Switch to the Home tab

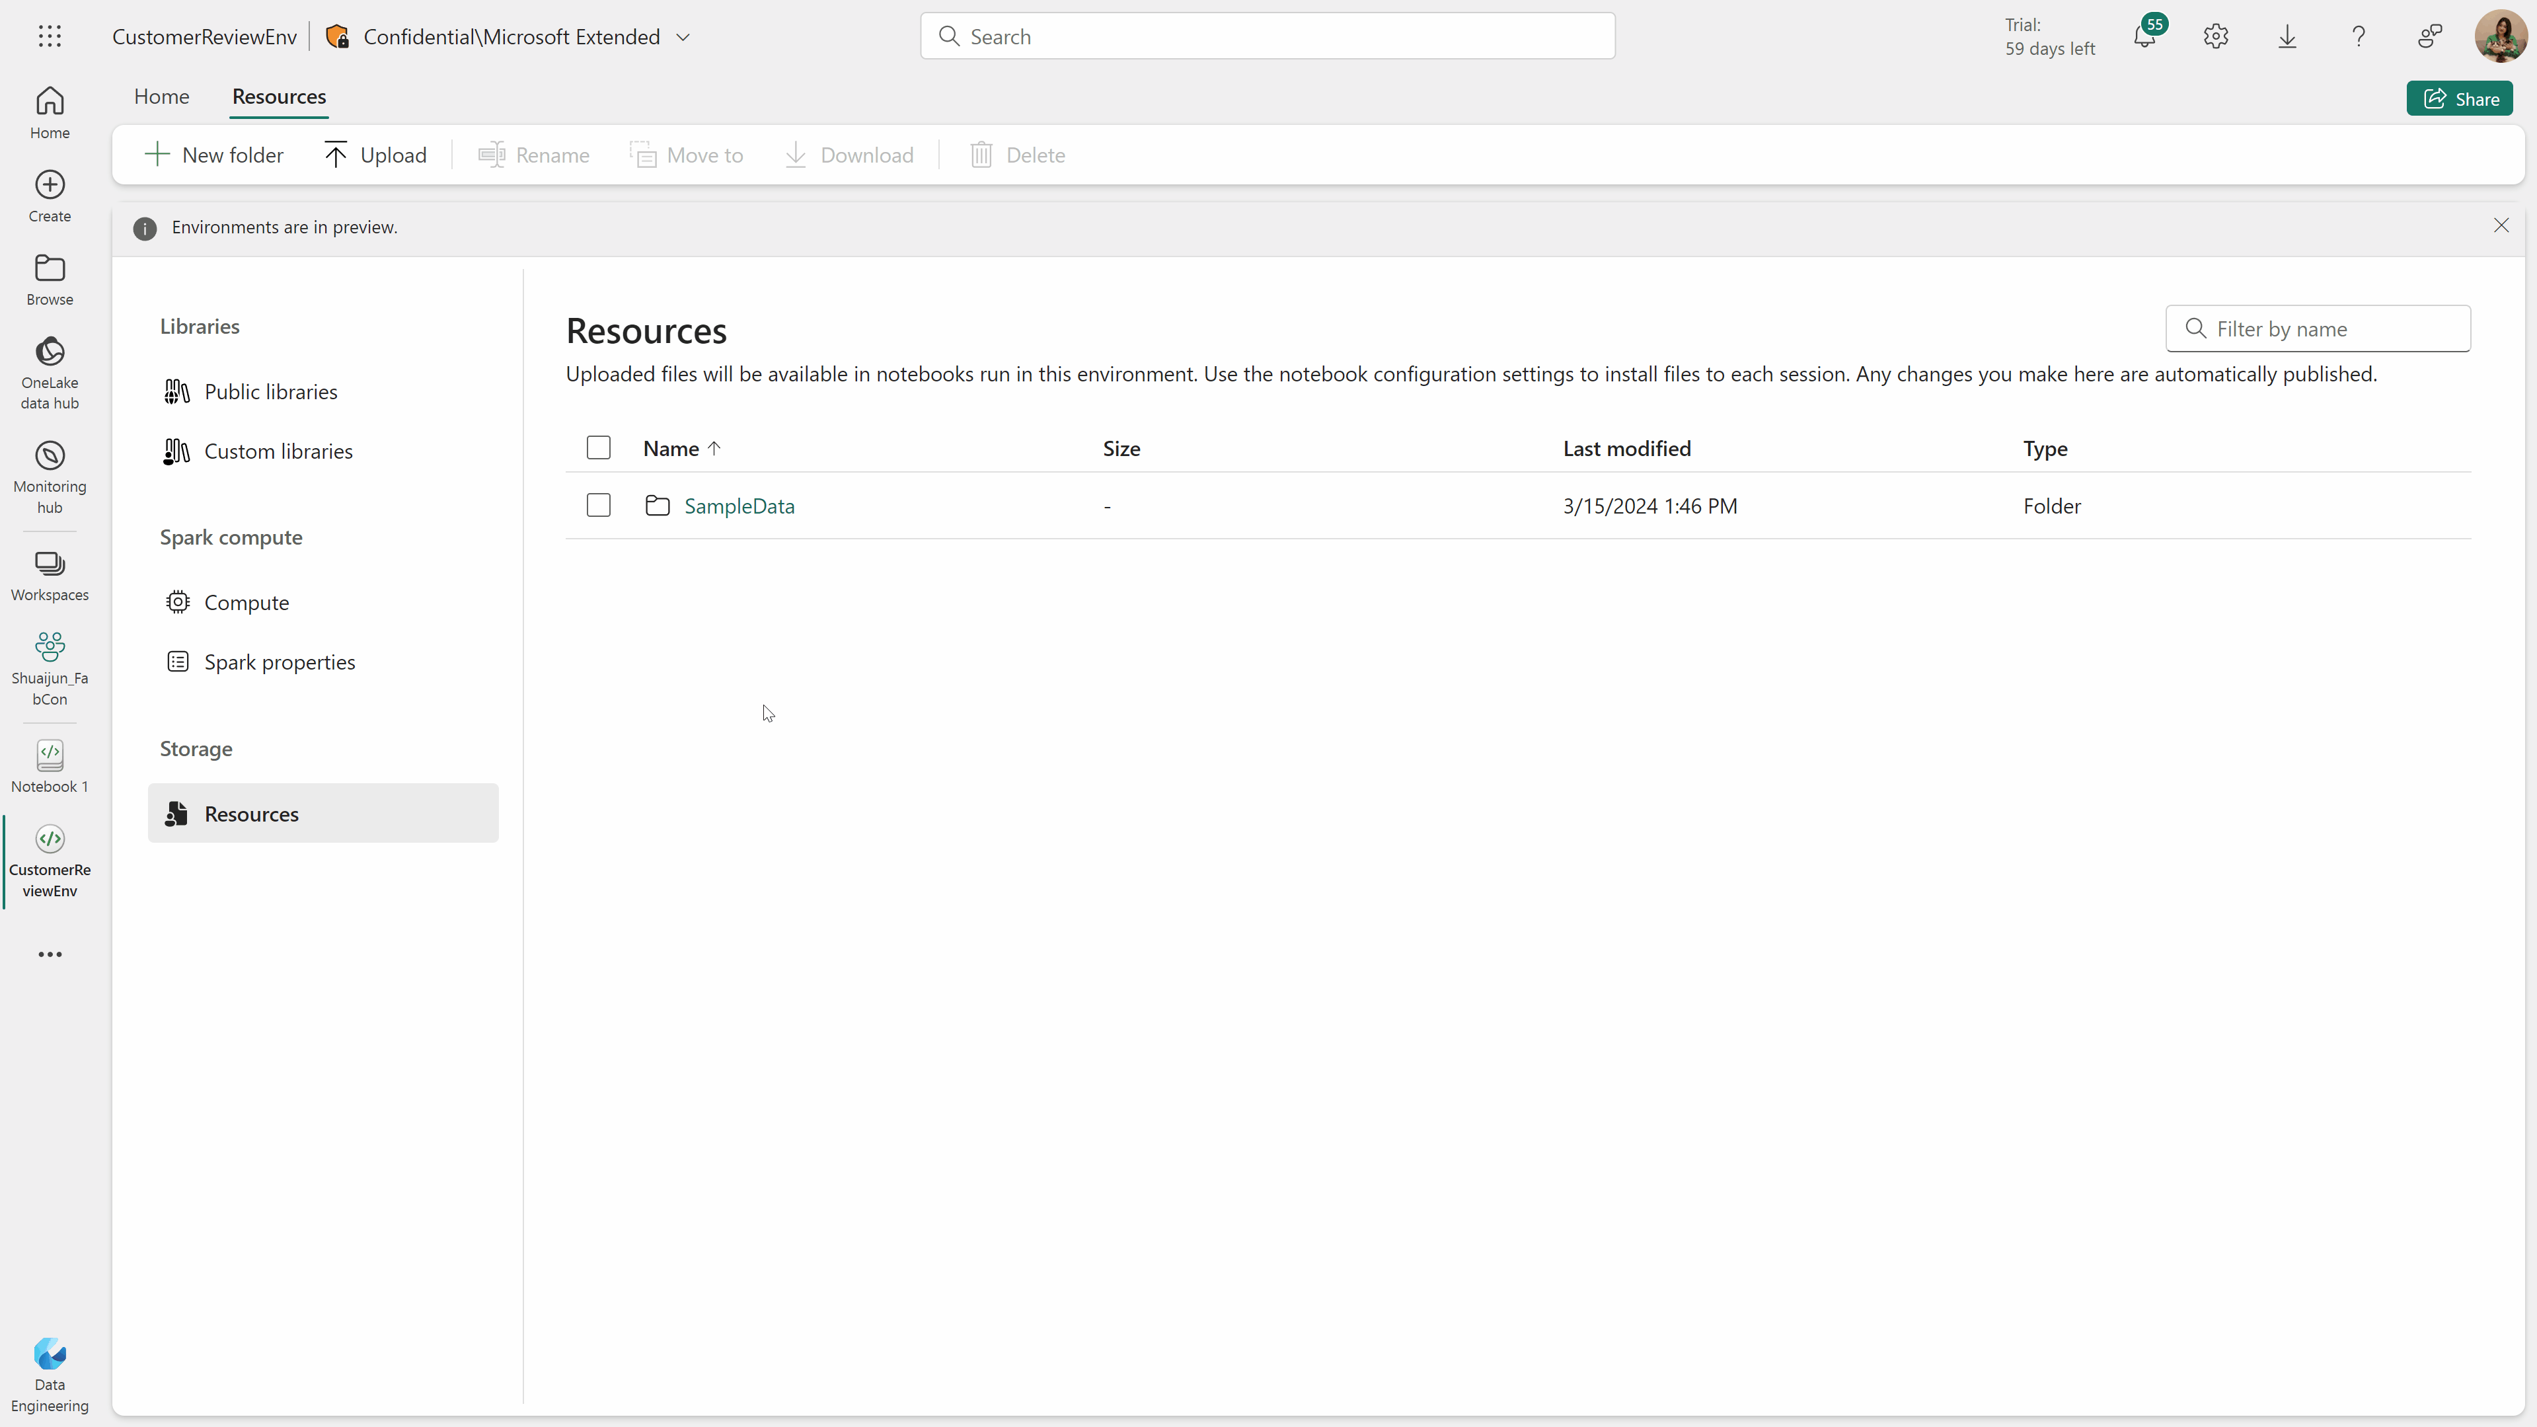coord(162,96)
